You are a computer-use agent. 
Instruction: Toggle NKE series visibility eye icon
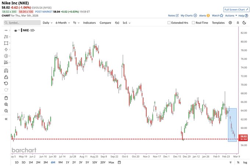point(15,30)
